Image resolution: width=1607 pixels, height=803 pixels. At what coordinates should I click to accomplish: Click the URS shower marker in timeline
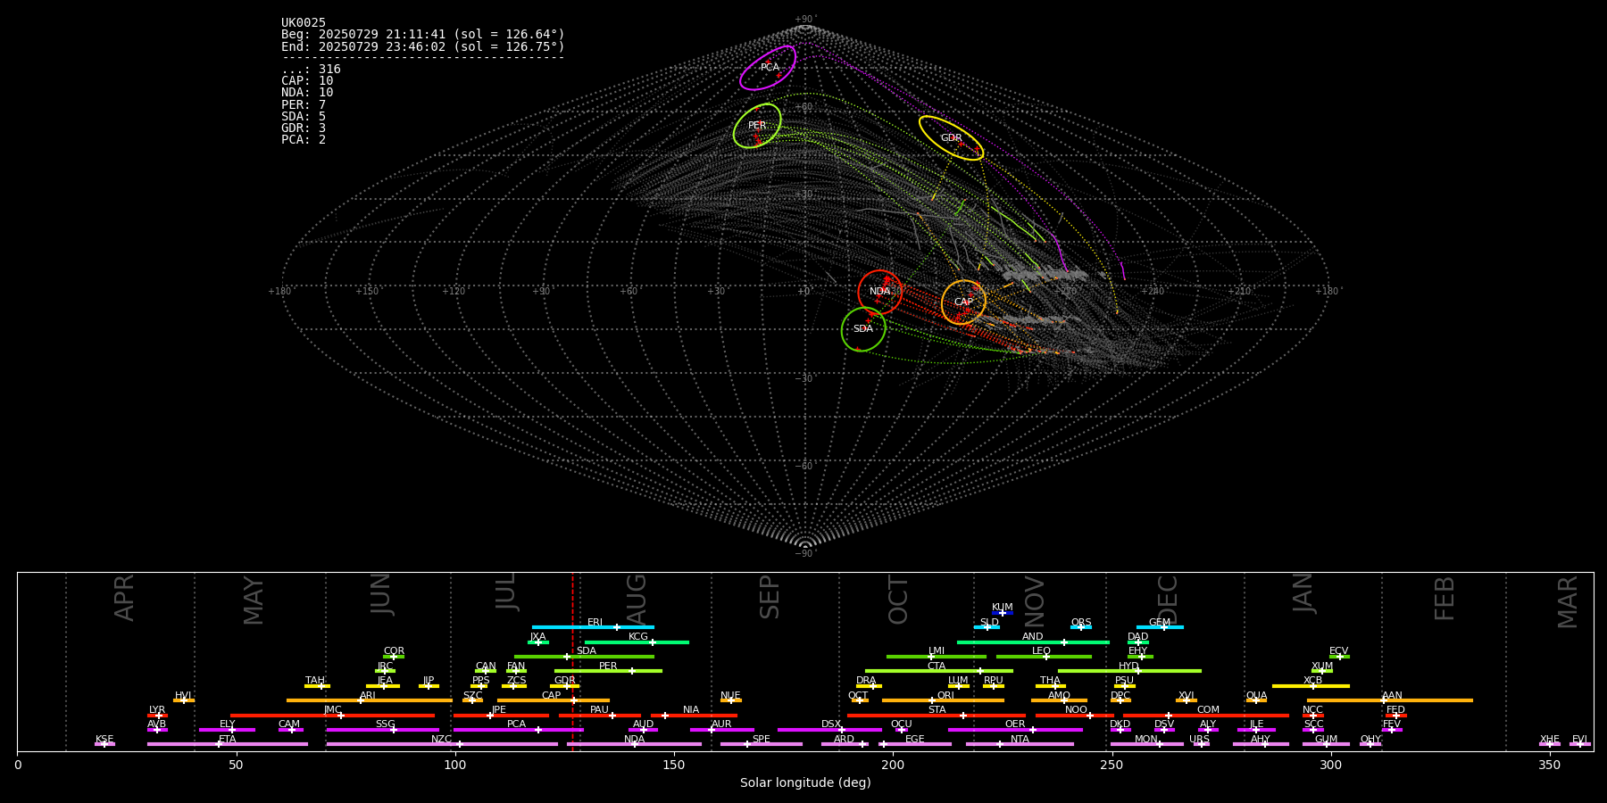coord(1201,744)
